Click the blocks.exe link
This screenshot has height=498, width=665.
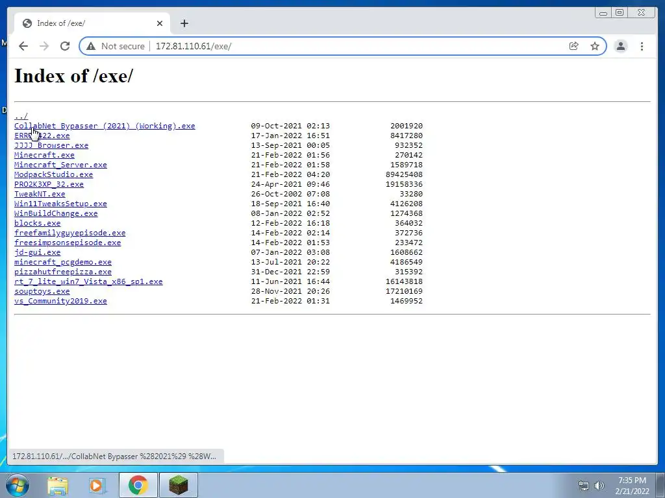37,223
